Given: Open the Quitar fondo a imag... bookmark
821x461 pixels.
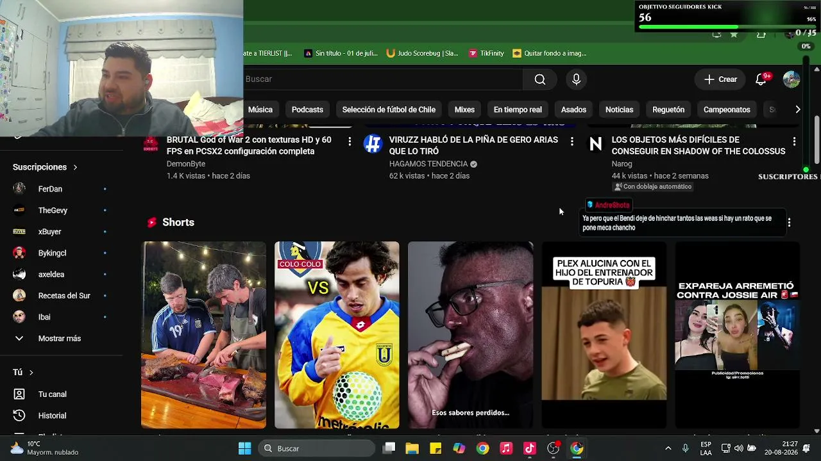Looking at the screenshot, I should 550,53.
